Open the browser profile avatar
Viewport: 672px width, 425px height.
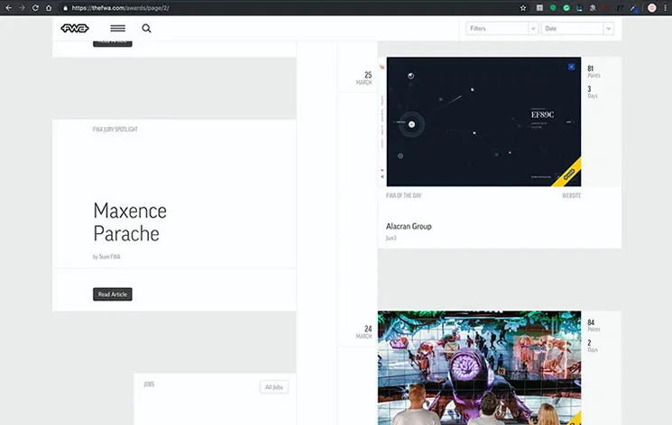click(x=651, y=7)
